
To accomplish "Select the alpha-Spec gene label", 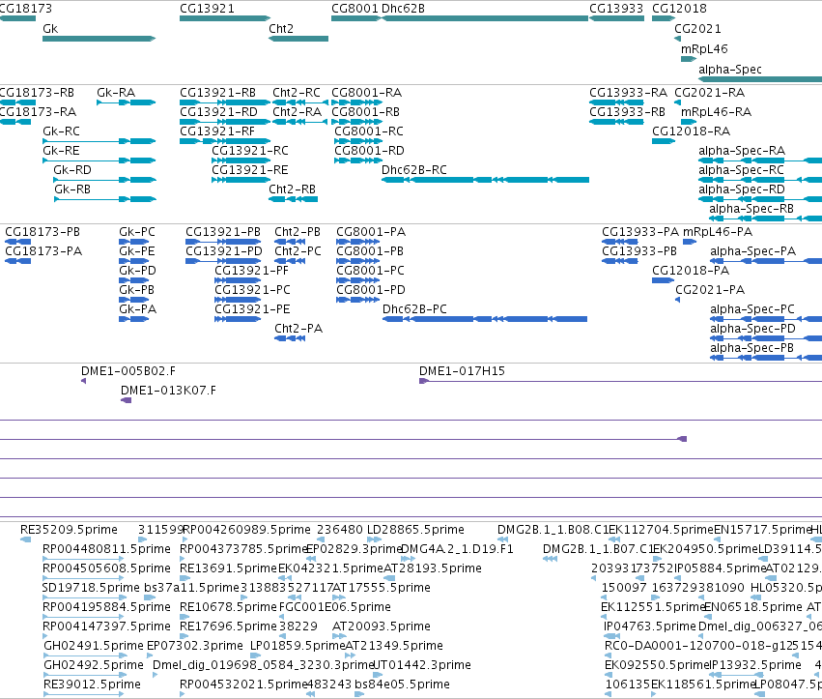I will pos(729,70).
